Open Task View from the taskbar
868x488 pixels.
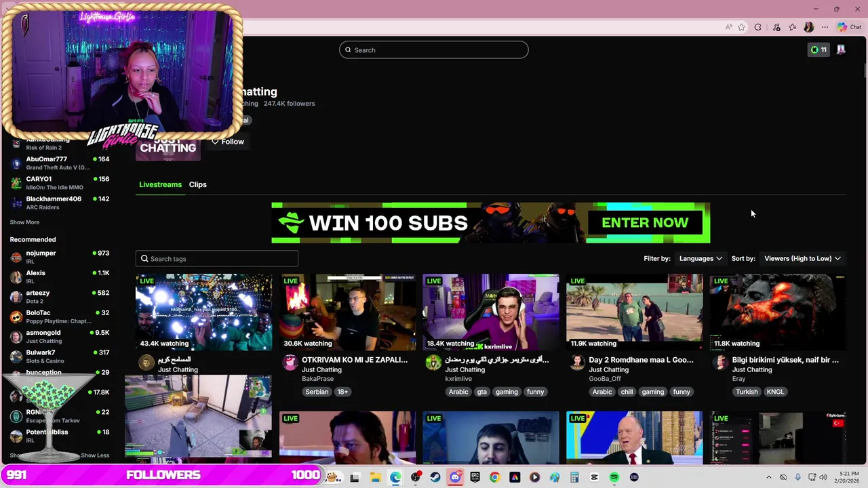355,477
